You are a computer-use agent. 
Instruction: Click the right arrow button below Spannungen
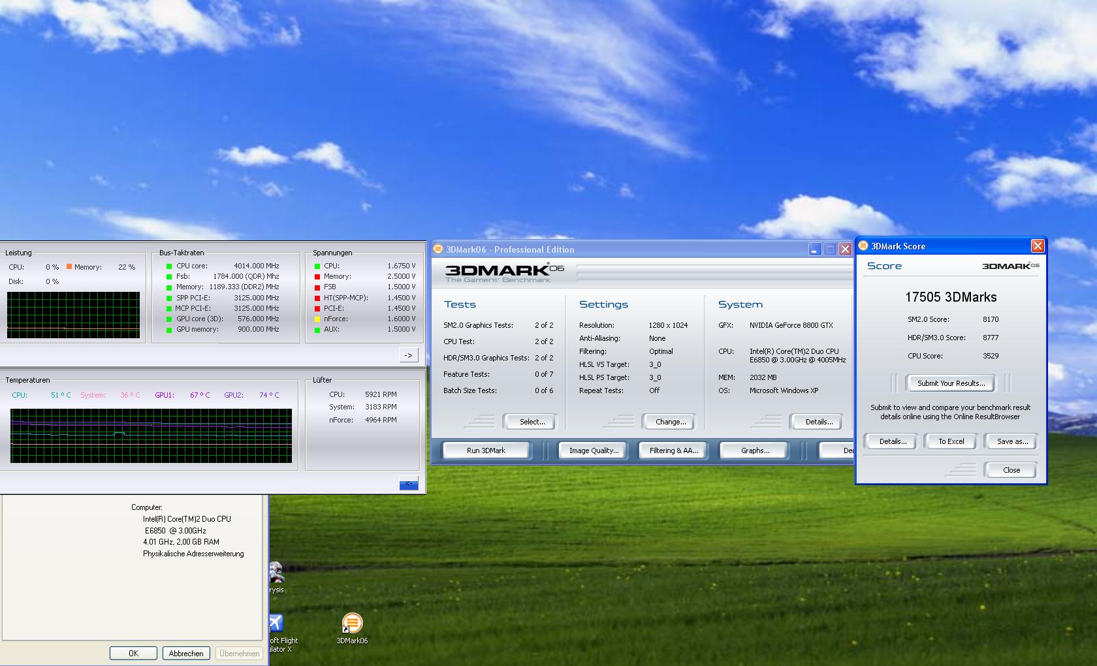coord(409,355)
